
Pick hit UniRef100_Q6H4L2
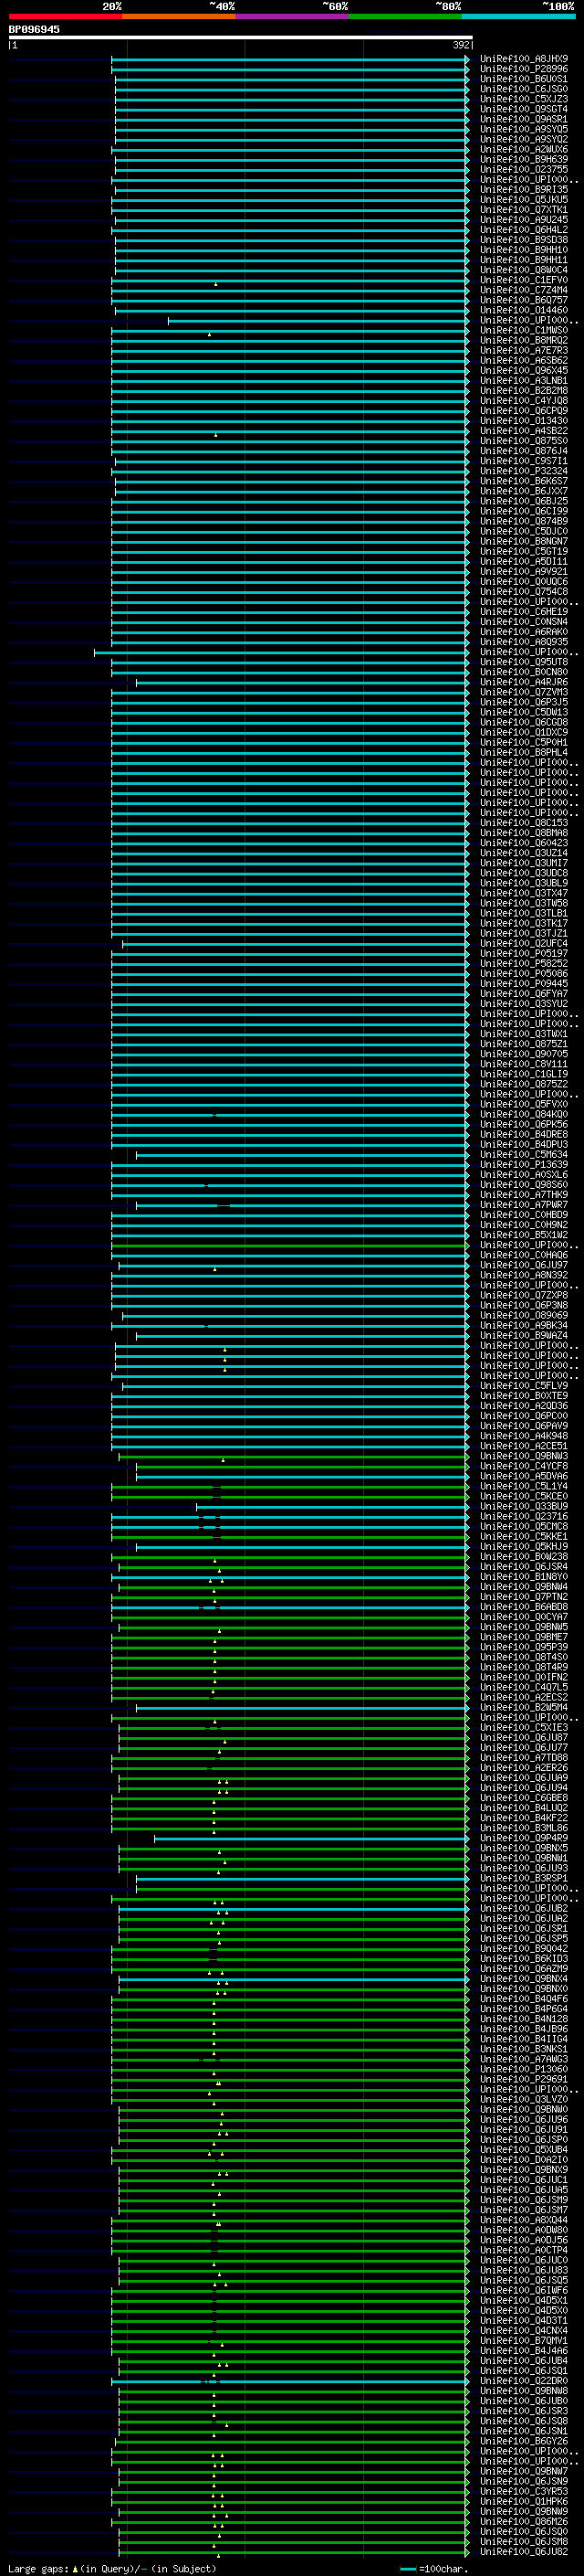point(524,230)
